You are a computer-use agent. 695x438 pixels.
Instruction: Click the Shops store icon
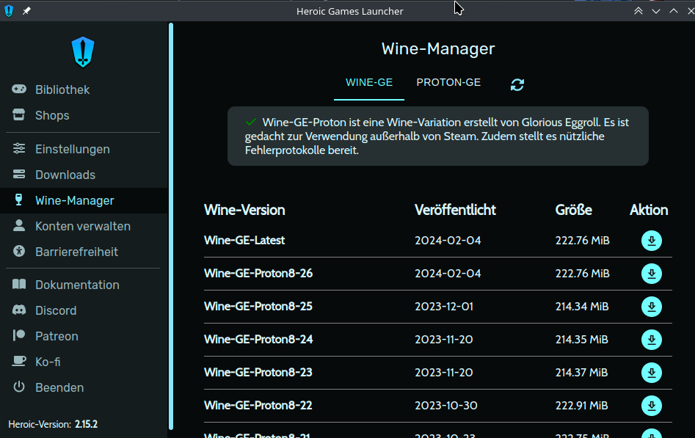pos(19,115)
